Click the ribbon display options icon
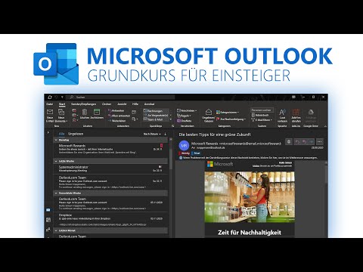Screen dimensions: 363x272 293,97
